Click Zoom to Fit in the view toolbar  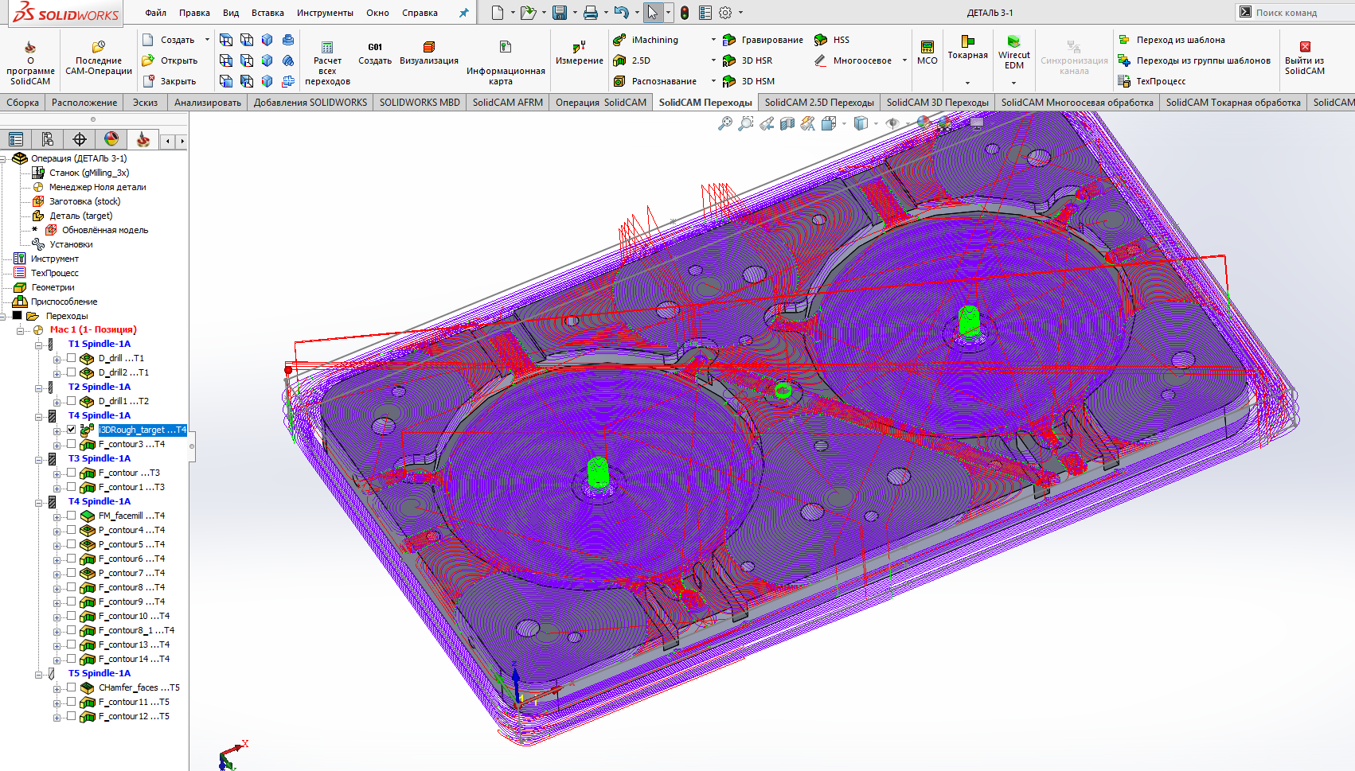(x=725, y=123)
